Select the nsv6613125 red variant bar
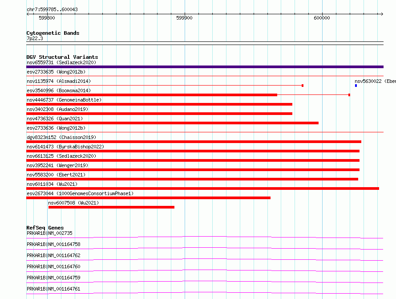 (x=193, y=160)
